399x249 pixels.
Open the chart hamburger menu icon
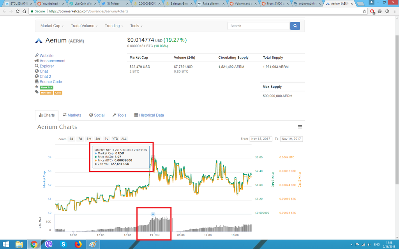[x=300, y=127]
